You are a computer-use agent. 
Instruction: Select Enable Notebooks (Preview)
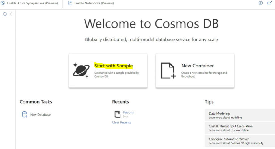click(94, 3)
